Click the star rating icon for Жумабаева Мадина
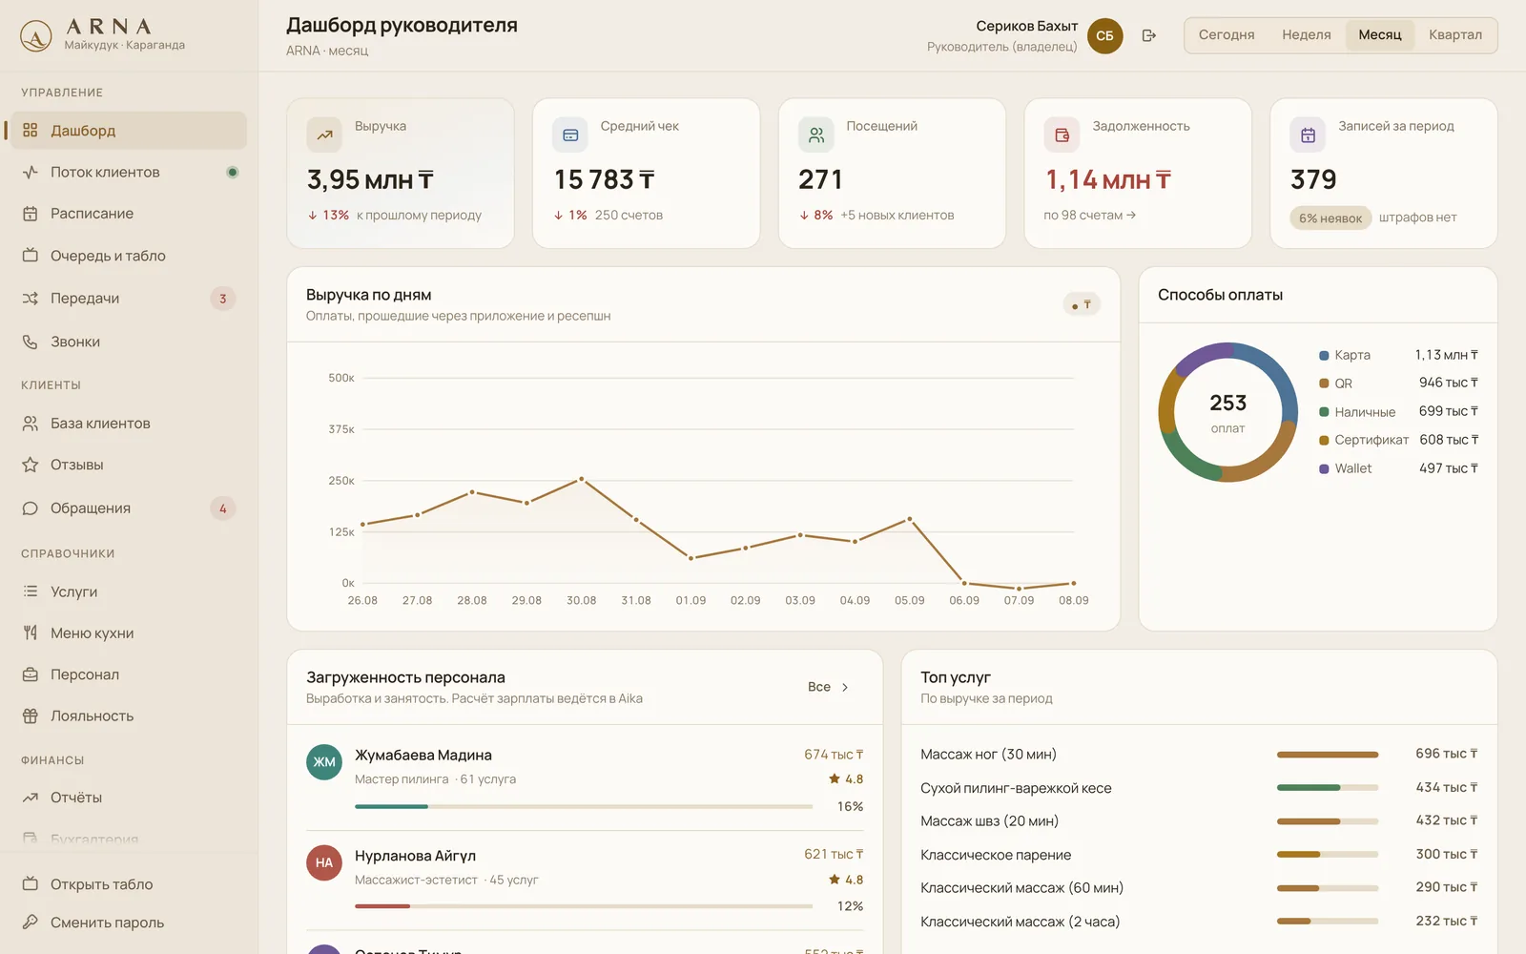 835,779
